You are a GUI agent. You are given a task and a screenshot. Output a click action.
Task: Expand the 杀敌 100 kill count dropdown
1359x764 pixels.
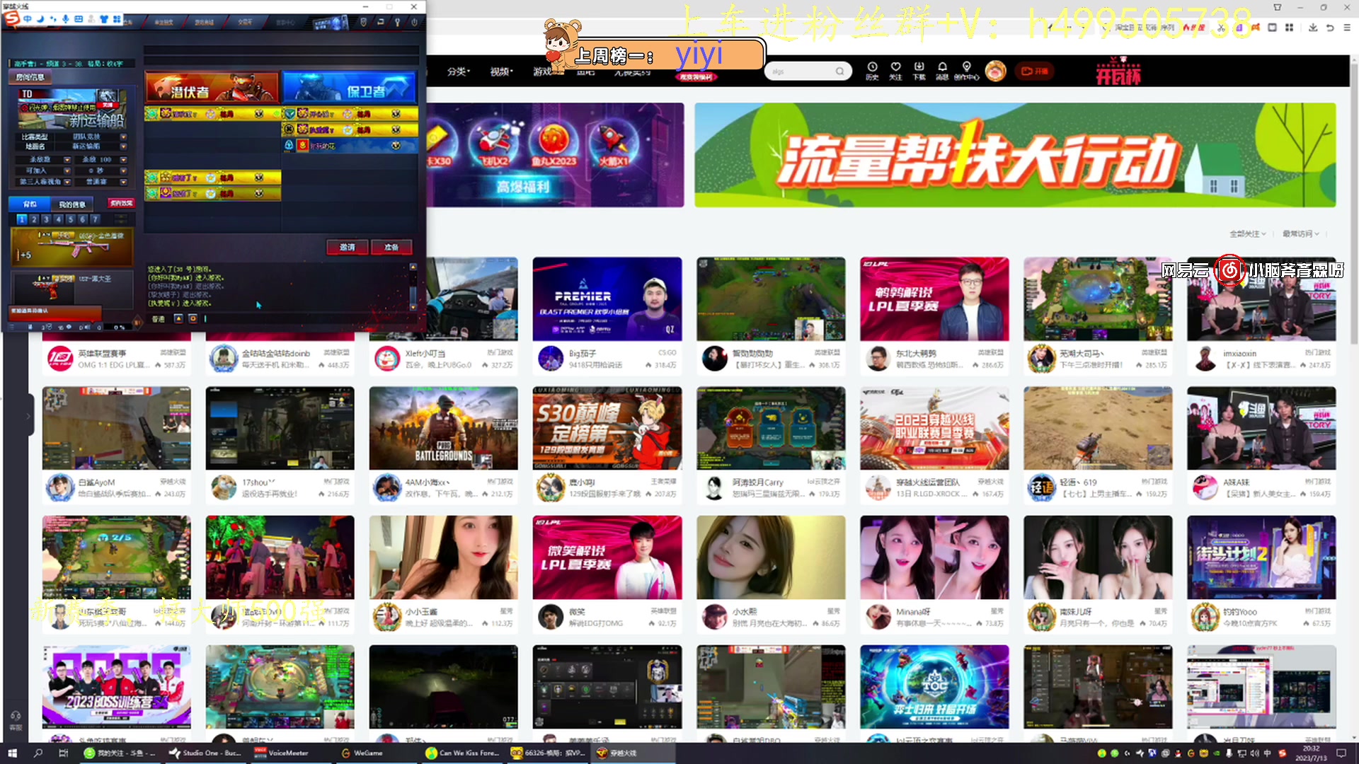124,160
